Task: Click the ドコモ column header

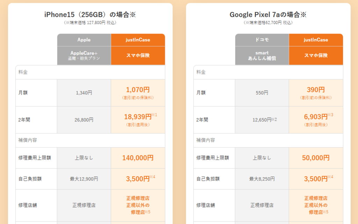Action: pos(262,40)
